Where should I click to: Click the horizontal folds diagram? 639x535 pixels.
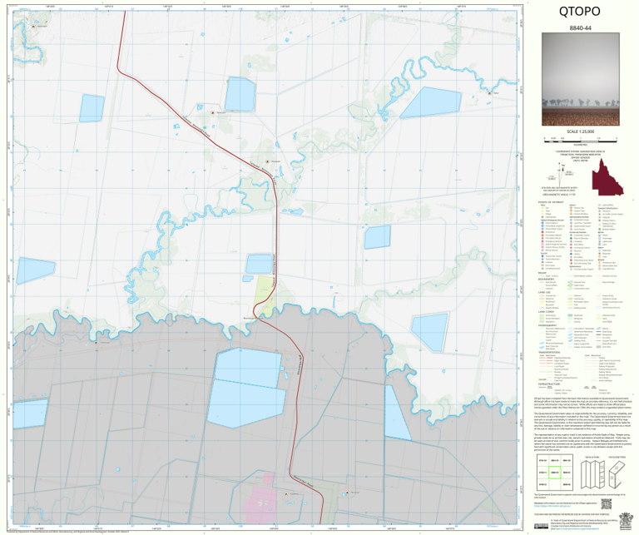pos(617,474)
